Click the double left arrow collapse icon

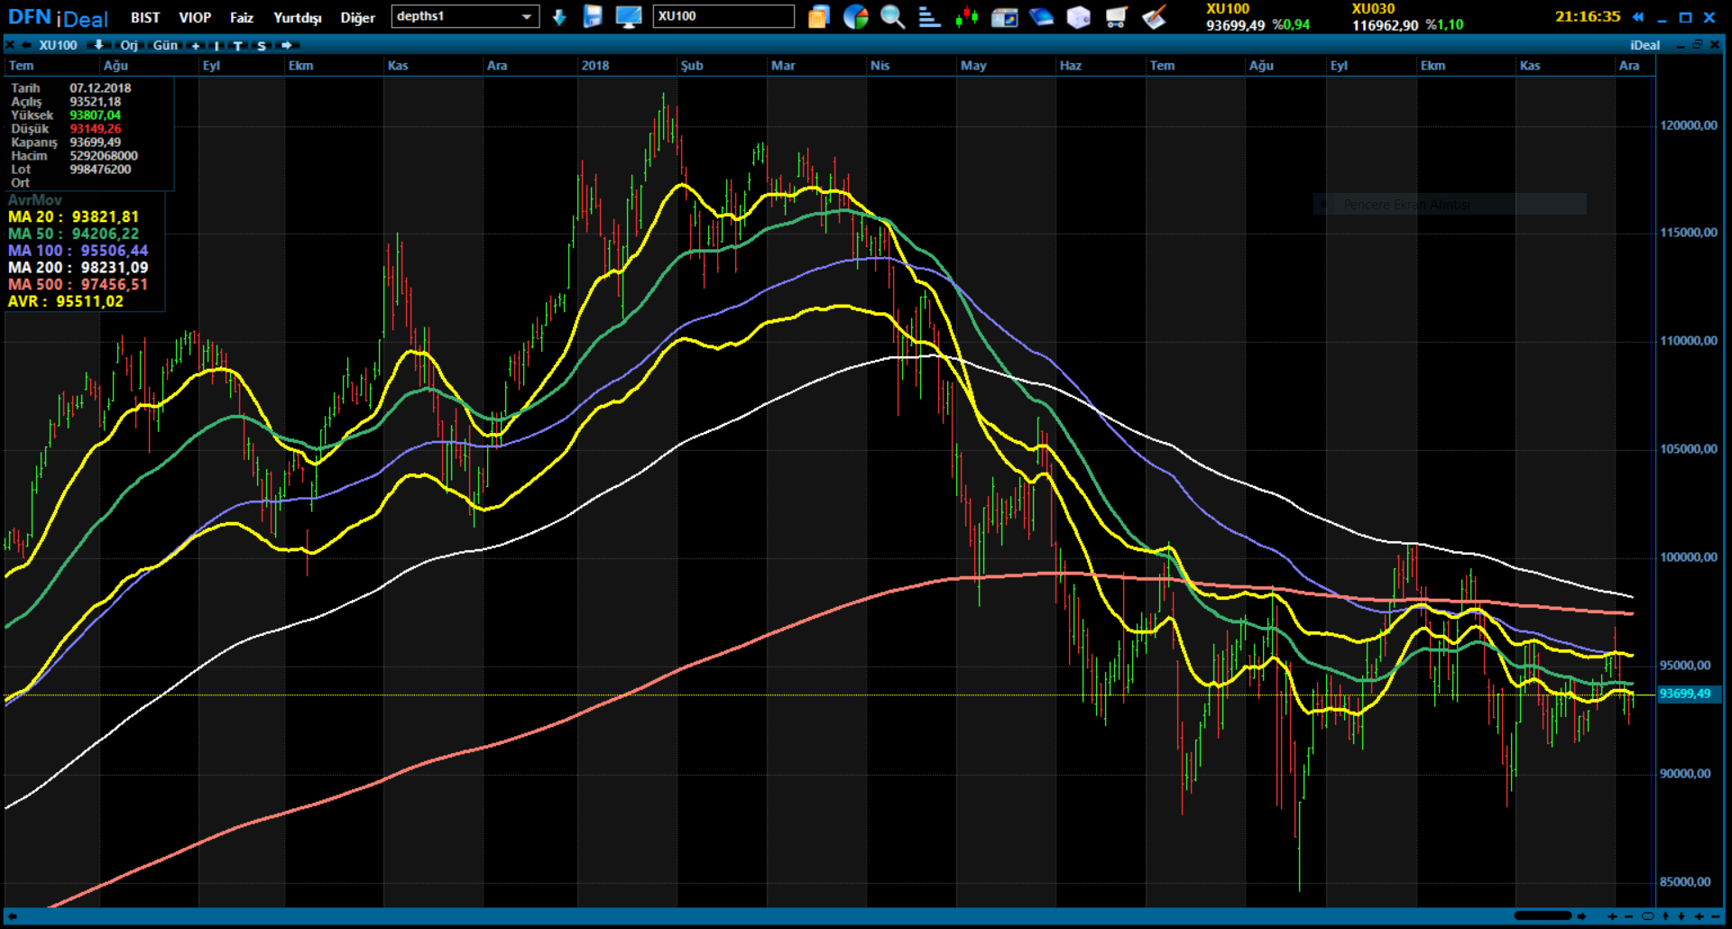[1638, 16]
